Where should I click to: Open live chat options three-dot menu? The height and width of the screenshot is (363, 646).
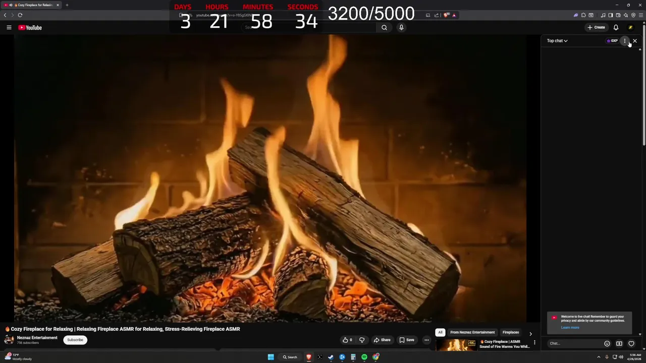pyautogui.click(x=625, y=41)
